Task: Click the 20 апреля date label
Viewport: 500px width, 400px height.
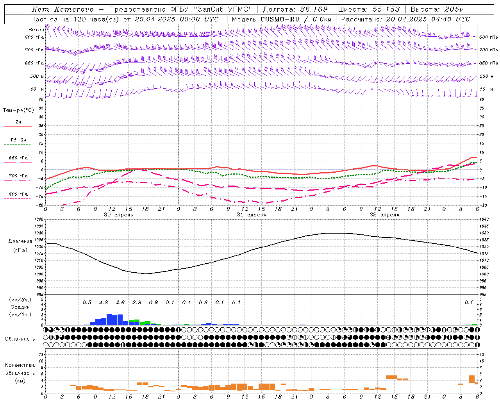Action: [x=119, y=215]
